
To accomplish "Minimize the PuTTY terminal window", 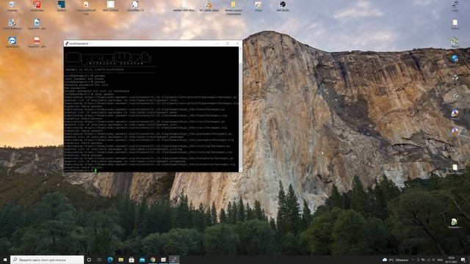I will pos(217,43).
